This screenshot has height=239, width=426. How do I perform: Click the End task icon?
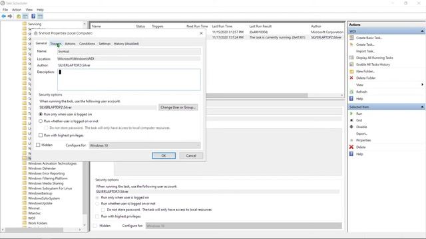pyautogui.click(x=351, y=120)
